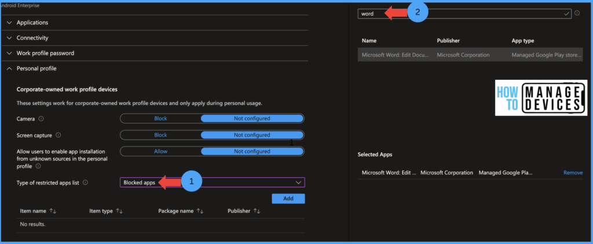Viewport: 593px width, 244px height.
Task: Click the App type column header
Action: (x=523, y=41)
